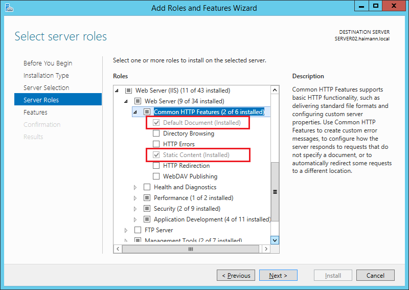Viewport: 409px width, 290px height.
Task: Toggle the Web Server (IIS) role checkbox
Action: coord(129,91)
